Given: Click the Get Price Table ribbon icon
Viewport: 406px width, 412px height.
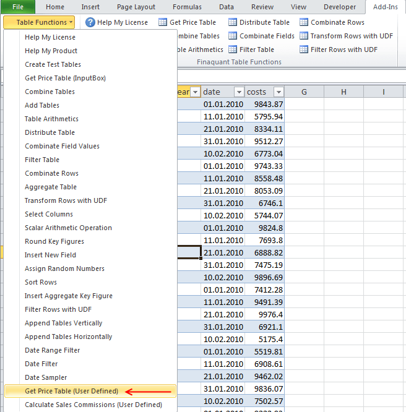Looking at the screenshot, I should click(163, 22).
